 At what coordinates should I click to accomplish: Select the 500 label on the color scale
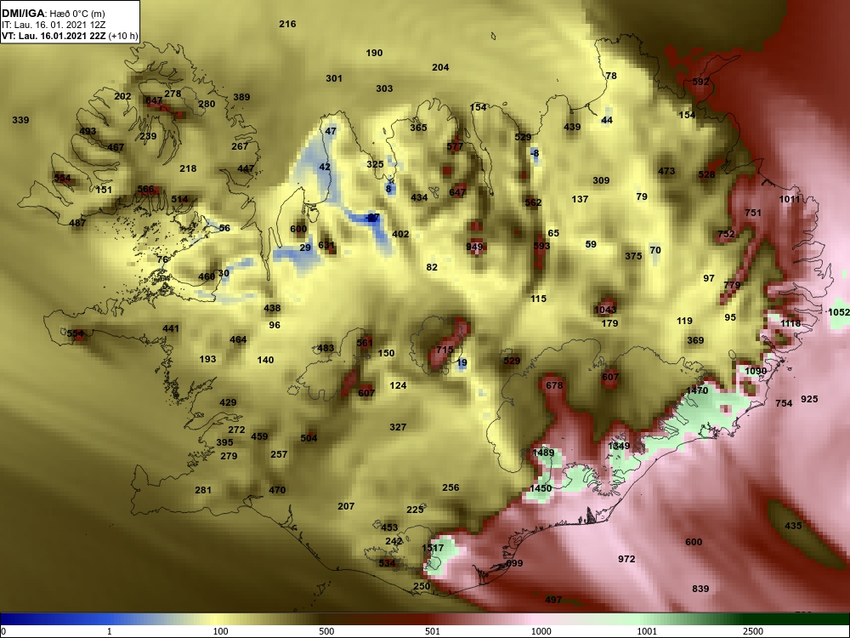coord(326,631)
